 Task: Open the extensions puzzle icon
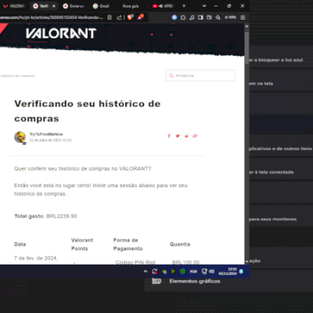[183, 17]
